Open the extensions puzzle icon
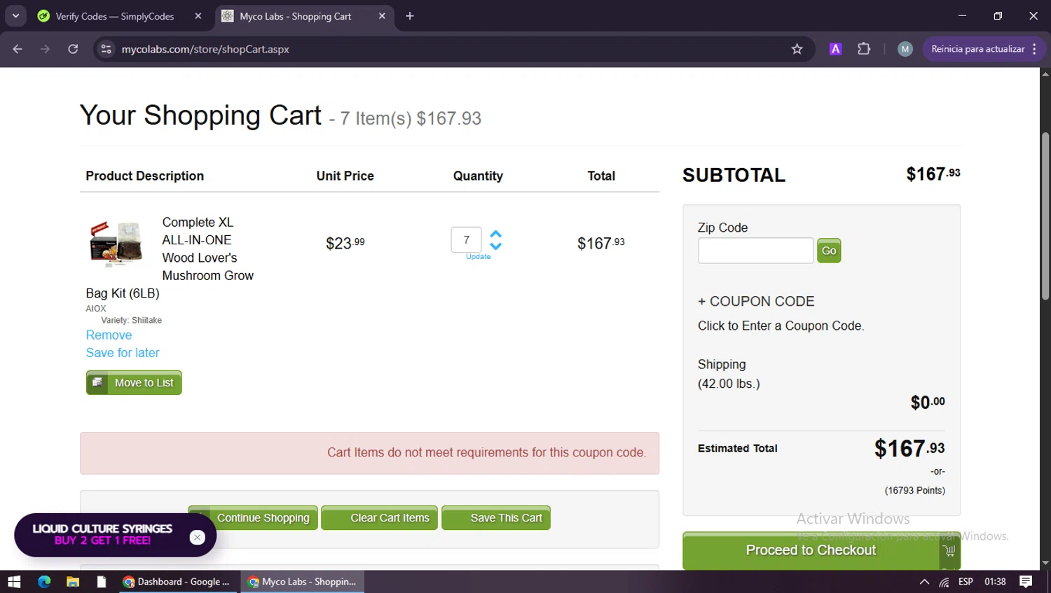 click(x=864, y=49)
